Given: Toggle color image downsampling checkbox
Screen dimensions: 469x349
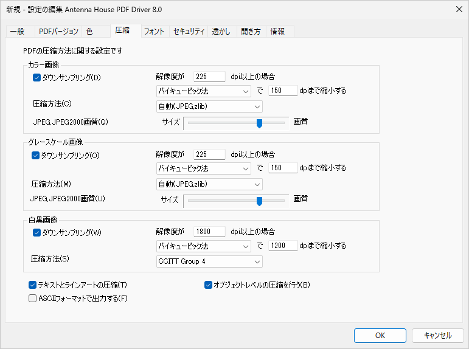Looking at the screenshot, I should [36, 77].
